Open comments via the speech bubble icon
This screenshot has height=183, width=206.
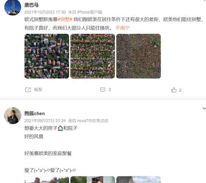[x=102, y=90]
